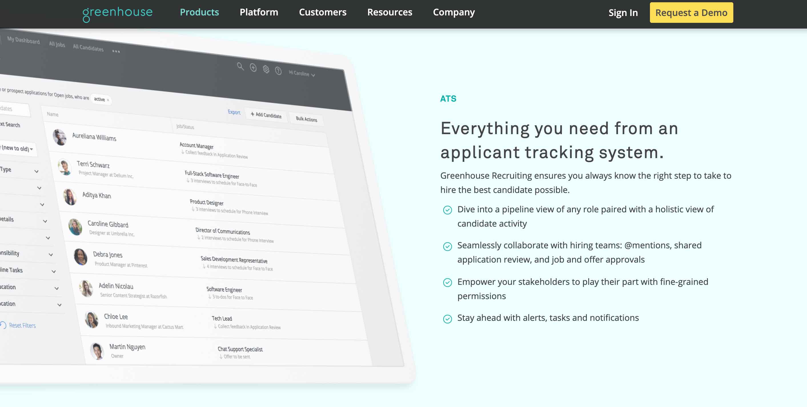Click Sales Development Representative job title
The width and height of the screenshot is (807, 407).
pos(234,259)
